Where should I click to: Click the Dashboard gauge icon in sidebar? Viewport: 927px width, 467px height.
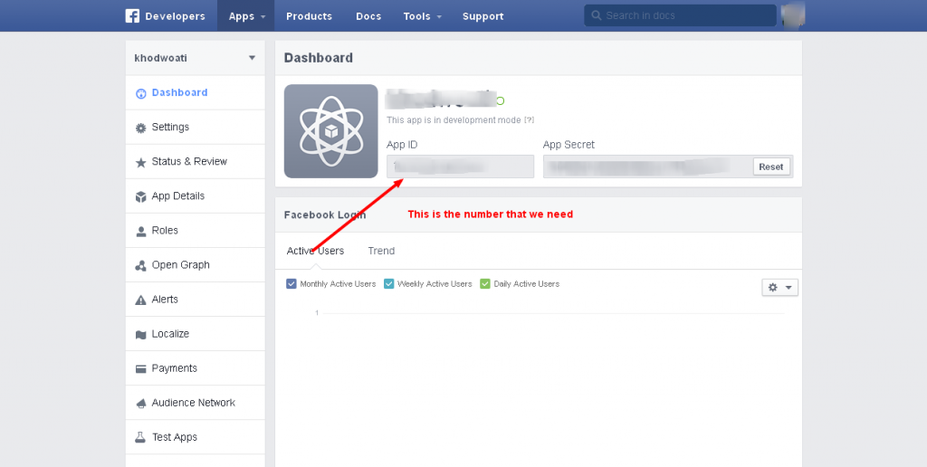[140, 93]
